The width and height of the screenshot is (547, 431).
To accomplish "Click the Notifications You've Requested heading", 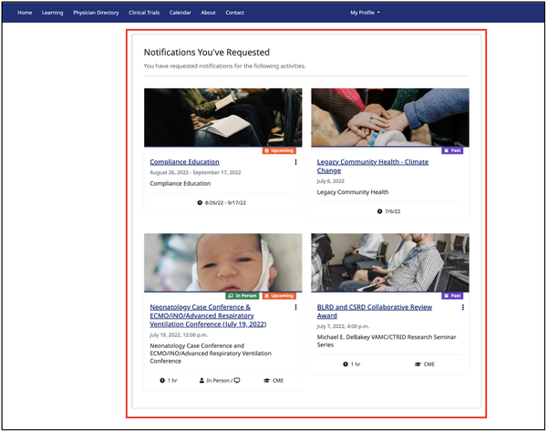I will point(207,52).
